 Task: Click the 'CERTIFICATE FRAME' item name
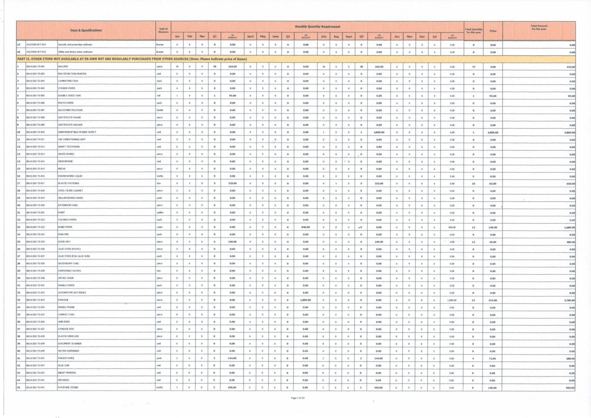[69, 118]
